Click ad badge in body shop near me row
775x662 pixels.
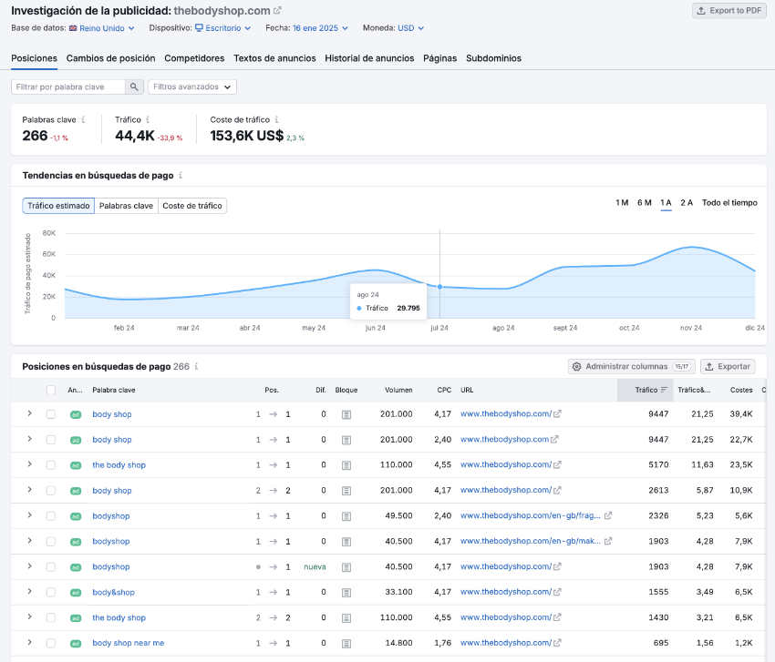76,643
